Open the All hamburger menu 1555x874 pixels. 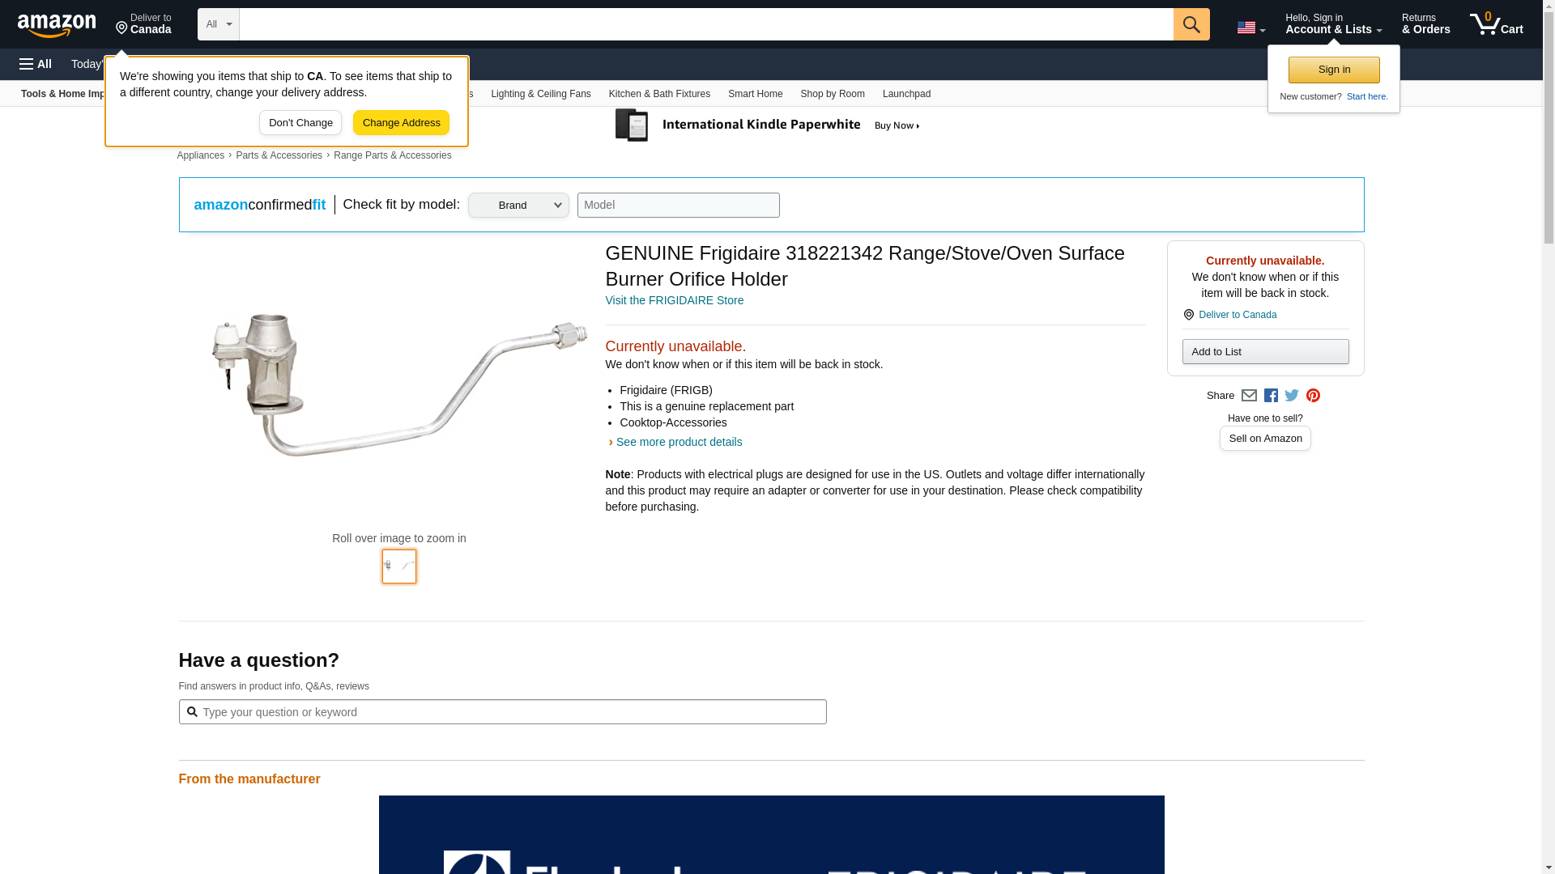(x=36, y=64)
